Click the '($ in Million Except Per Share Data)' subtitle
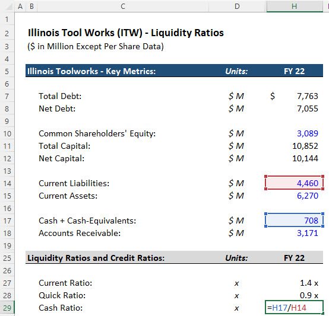The height and width of the screenshot is (316, 329). 96,46
